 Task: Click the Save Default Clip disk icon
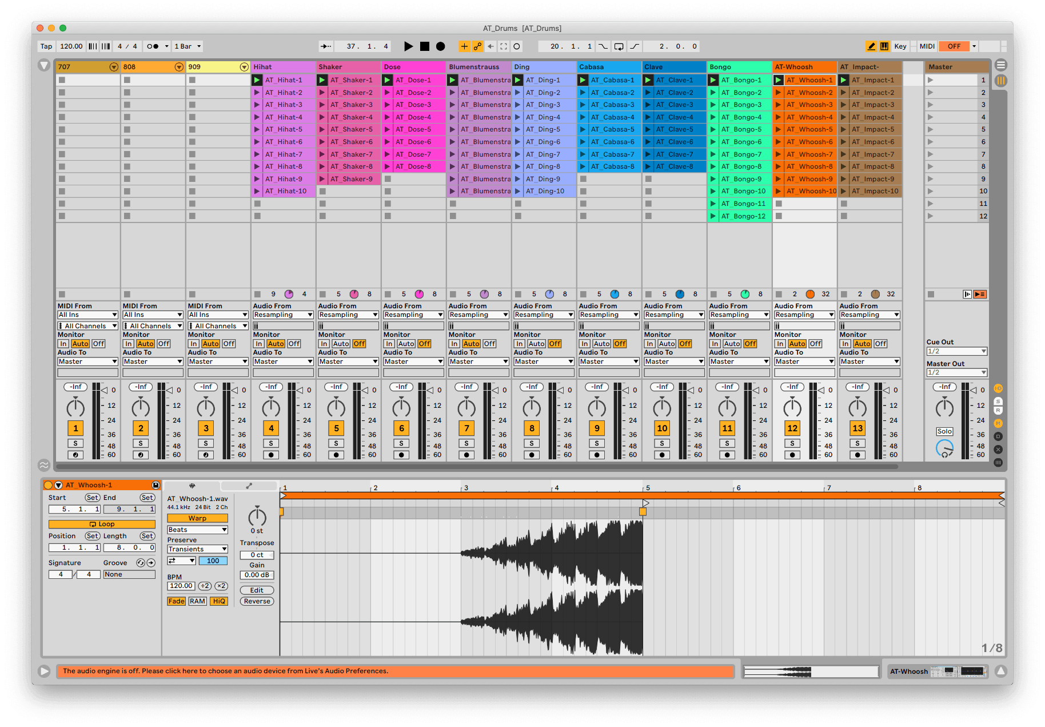[155, 485]
